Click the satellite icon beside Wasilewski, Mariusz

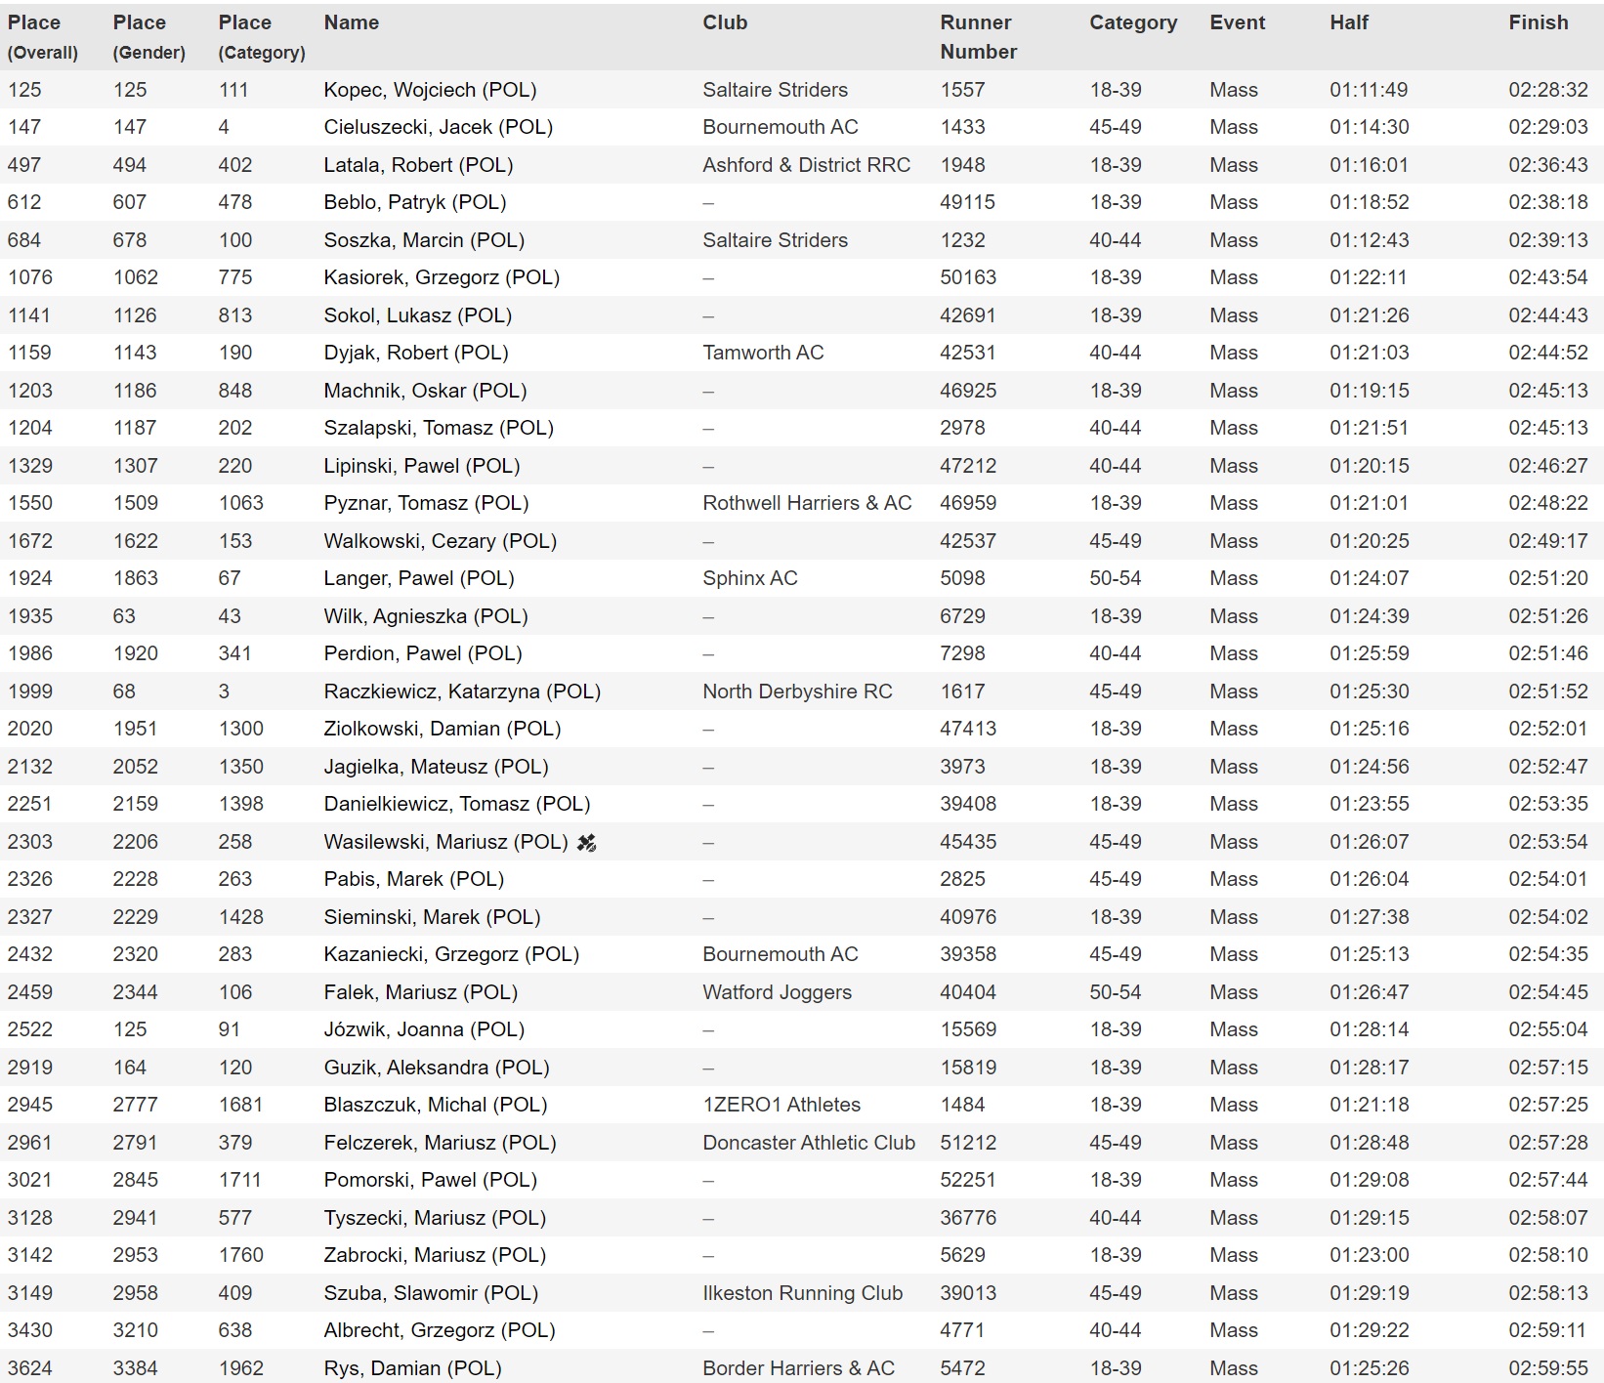(x=586, y=842)
